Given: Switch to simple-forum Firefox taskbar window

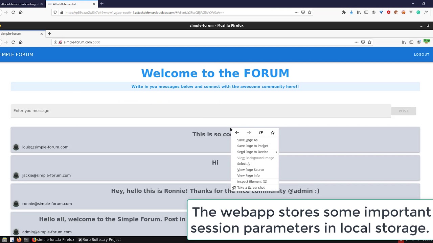Looking at the screenshot, I should click(53, 240).
